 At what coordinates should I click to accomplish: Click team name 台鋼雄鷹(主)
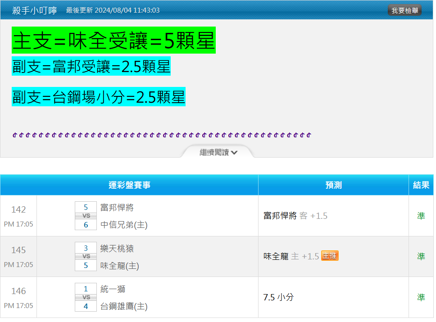[124, 306]
